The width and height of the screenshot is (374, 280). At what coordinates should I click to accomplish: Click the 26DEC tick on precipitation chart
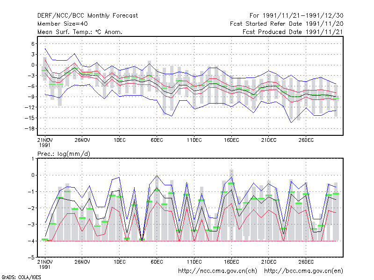[x=306, y=262]
